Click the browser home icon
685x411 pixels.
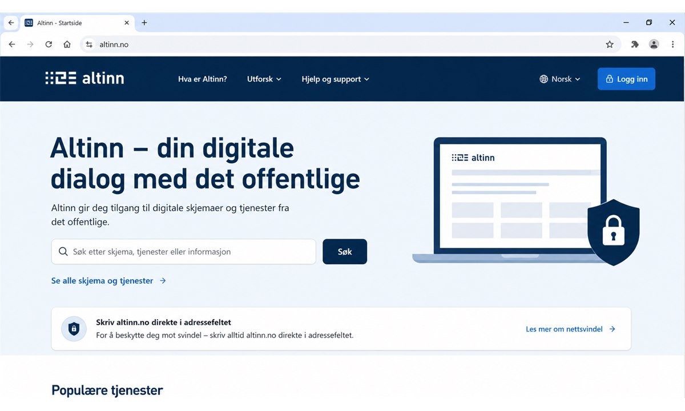(67, 45)
